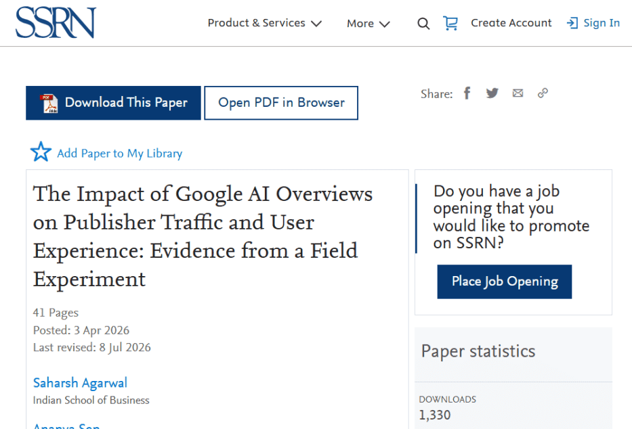The height and width of the screenshot is (429, 632).
Task: Click the downloads count 1,330
Action: [x=434, y=415]
